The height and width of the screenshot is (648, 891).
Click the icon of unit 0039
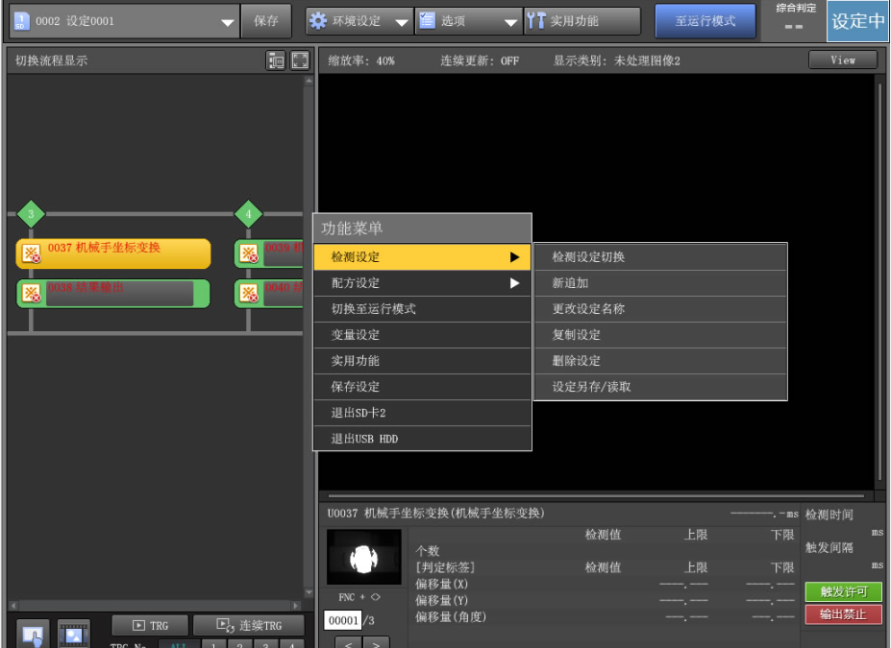tap(249, 253)
